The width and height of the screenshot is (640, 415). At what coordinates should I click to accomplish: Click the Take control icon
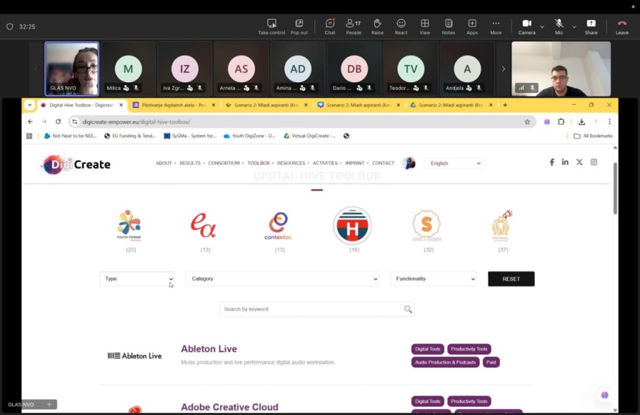pos(272,24)
